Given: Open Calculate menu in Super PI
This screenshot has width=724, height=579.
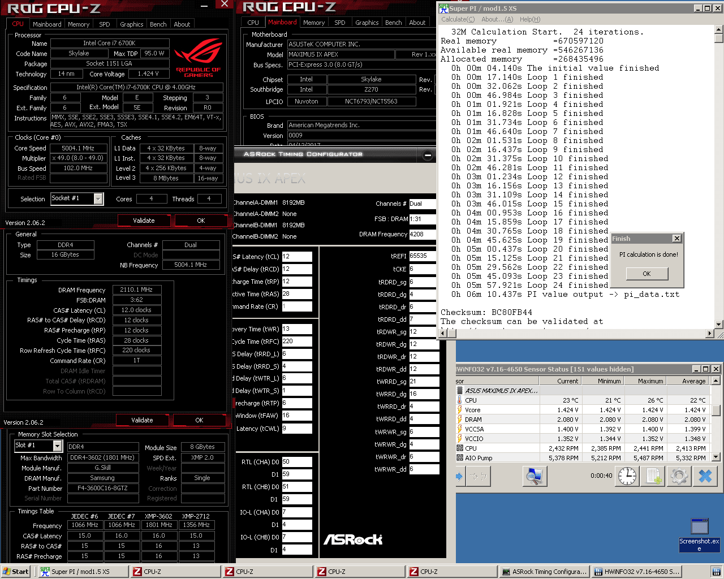Looking at the screenshot, I should [458, 19].
